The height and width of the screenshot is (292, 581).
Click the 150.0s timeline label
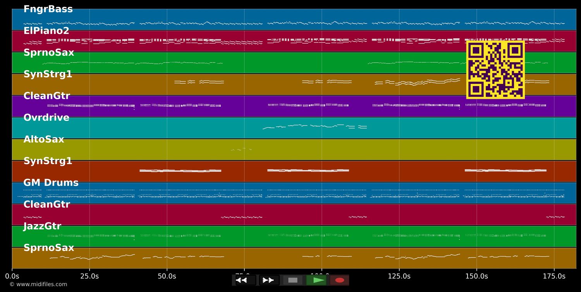tap(476, 276)
